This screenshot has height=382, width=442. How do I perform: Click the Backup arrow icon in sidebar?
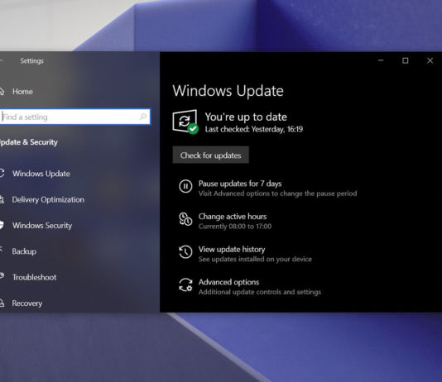[x=1, y=249]
